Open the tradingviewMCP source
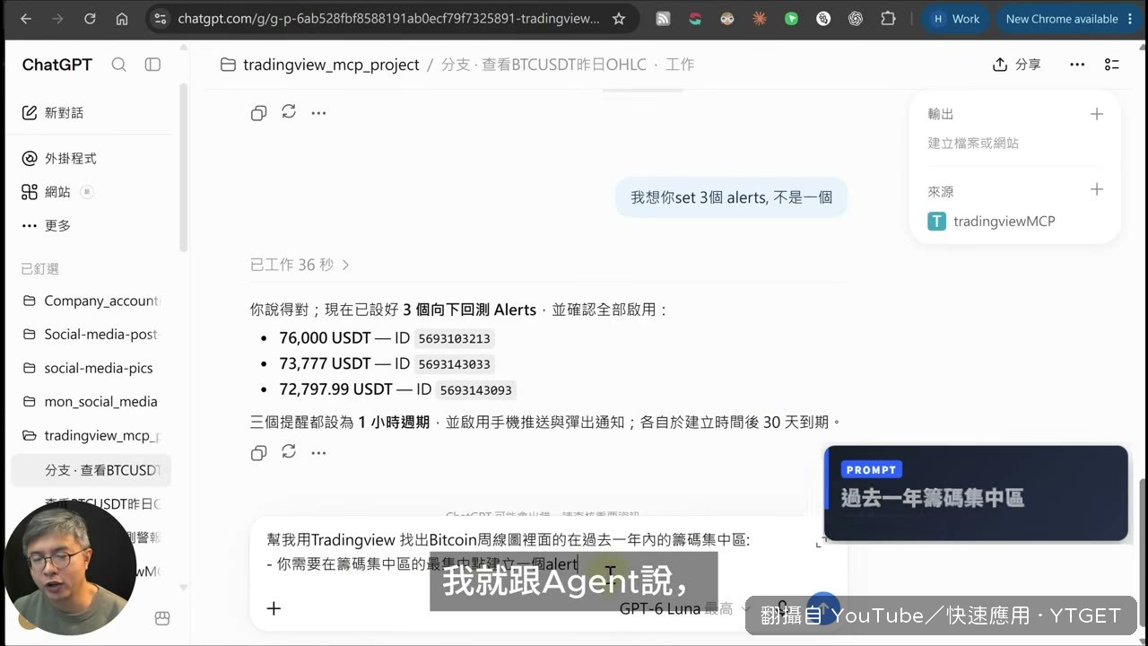Image resolution: width=1148 pixels, height=646 pixels. point(992,221)
